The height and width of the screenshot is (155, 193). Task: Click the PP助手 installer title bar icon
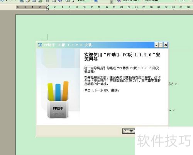click(x=40, y=45)
